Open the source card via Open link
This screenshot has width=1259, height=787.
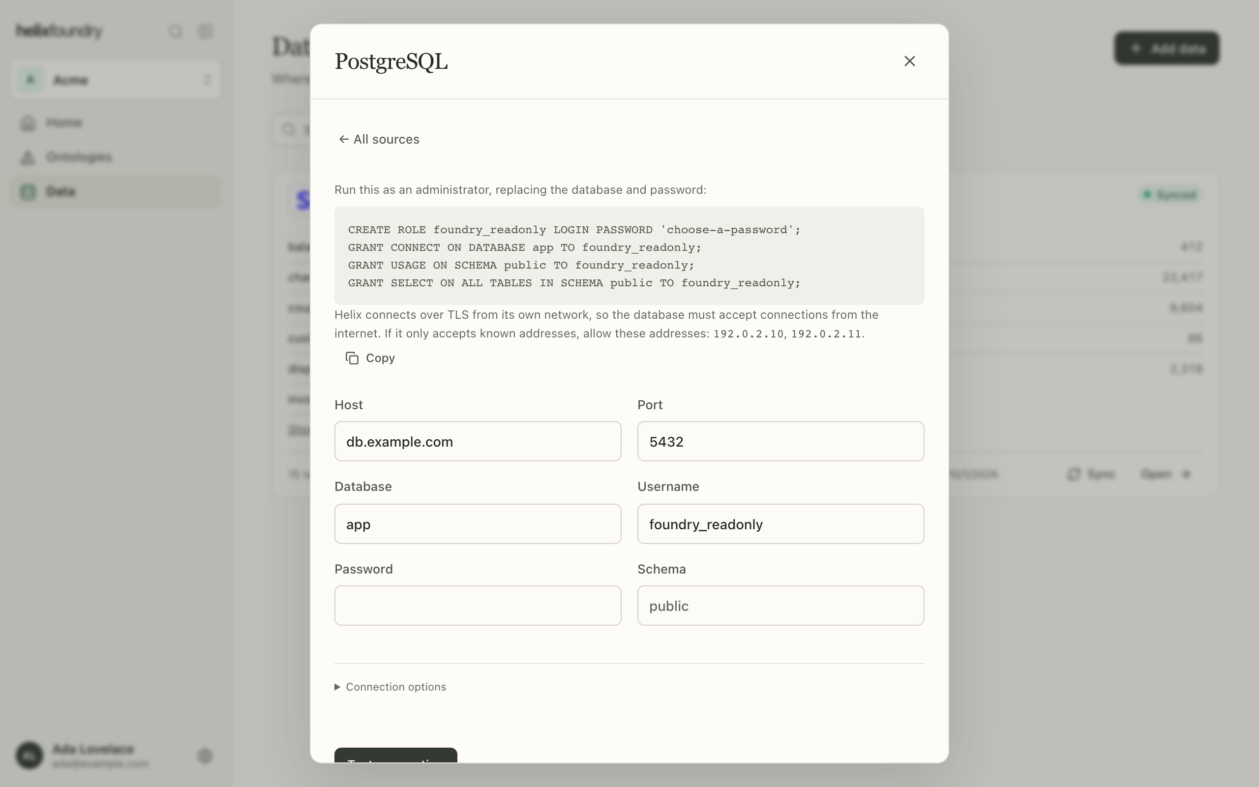click(1166, 474)
